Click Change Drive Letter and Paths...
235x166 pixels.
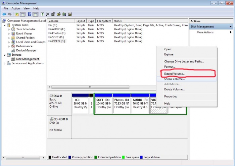point(184,61)
